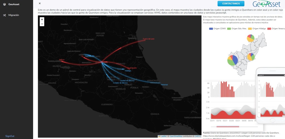Image resolution: width=285 pixels, height=139 pixels.
Task: Click the Migración shuffle icon
Action: click(4, 15)
